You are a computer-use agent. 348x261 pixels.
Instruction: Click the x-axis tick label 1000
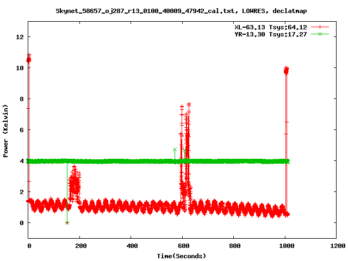(x=287, y=246)
